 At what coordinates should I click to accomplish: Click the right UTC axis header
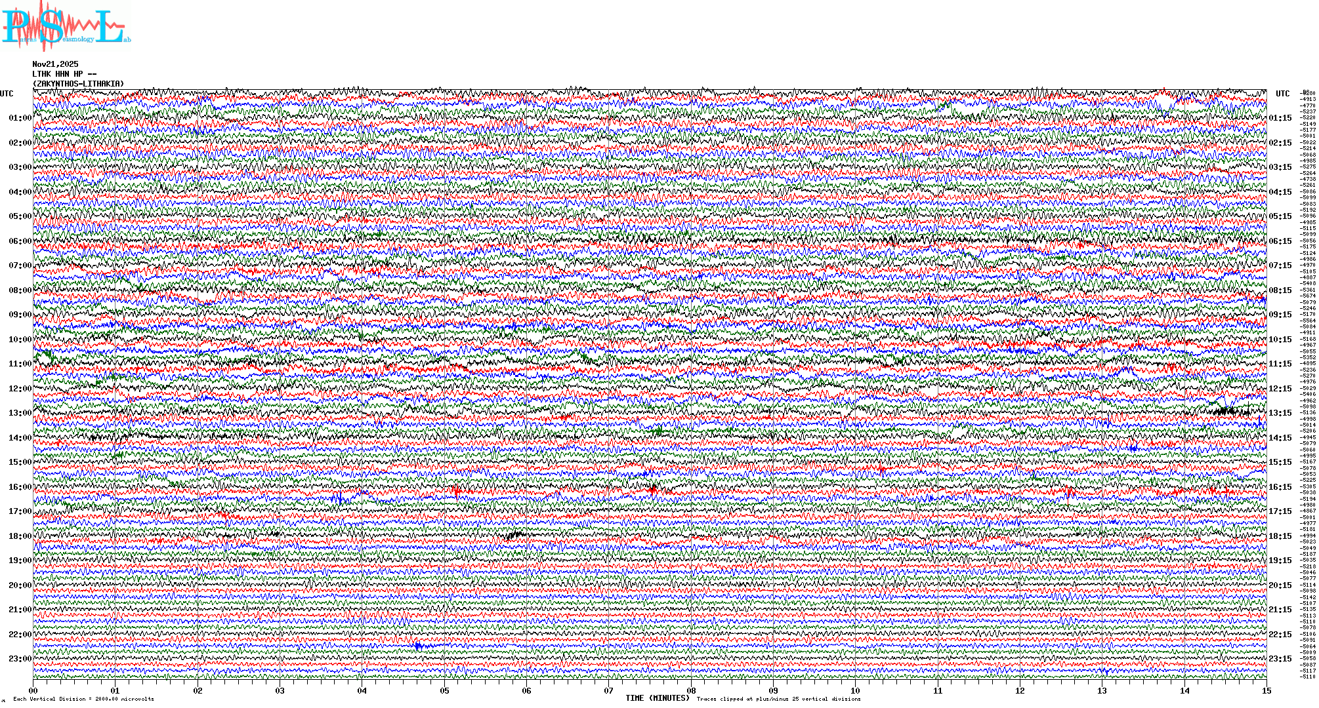(1282, 94)
